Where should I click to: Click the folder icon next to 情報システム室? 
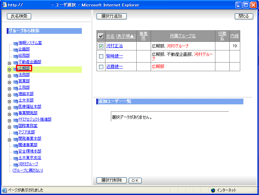[15, 43]
